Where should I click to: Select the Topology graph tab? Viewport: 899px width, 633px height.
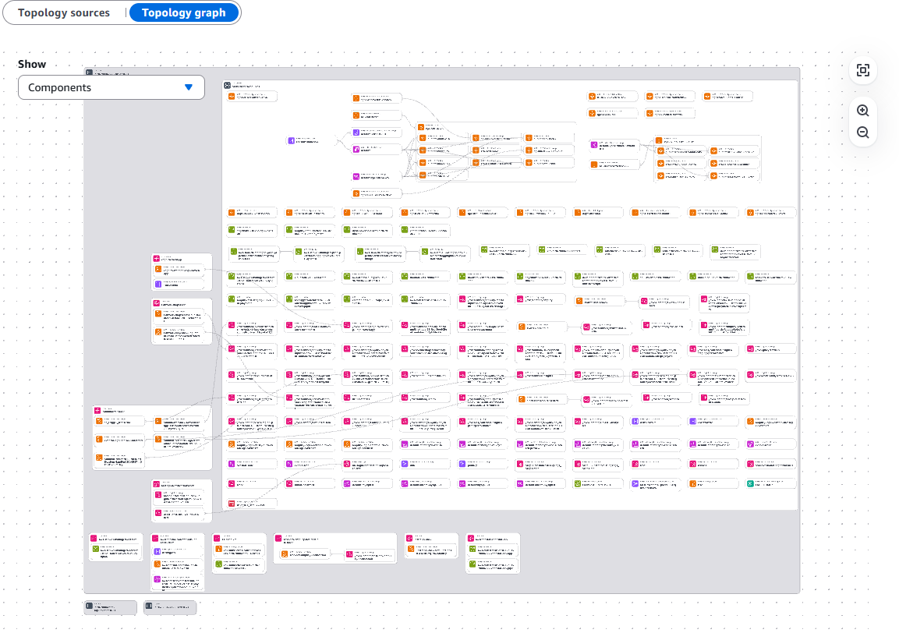tap(184, 12)
